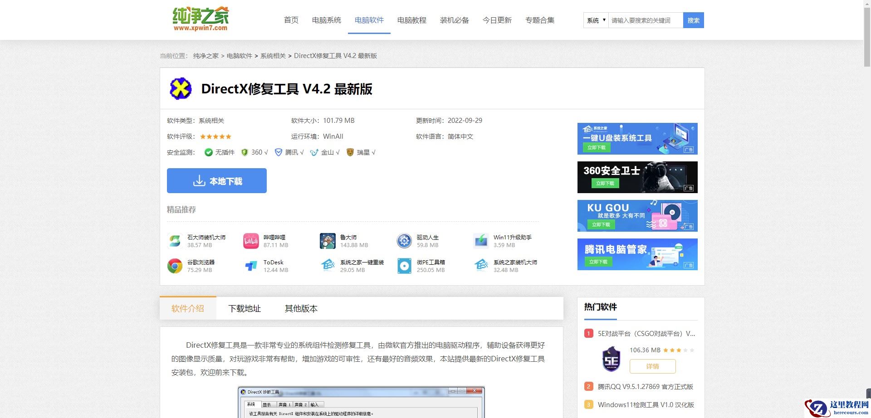Click the 本地下载 download button

[x=216, y=180]
